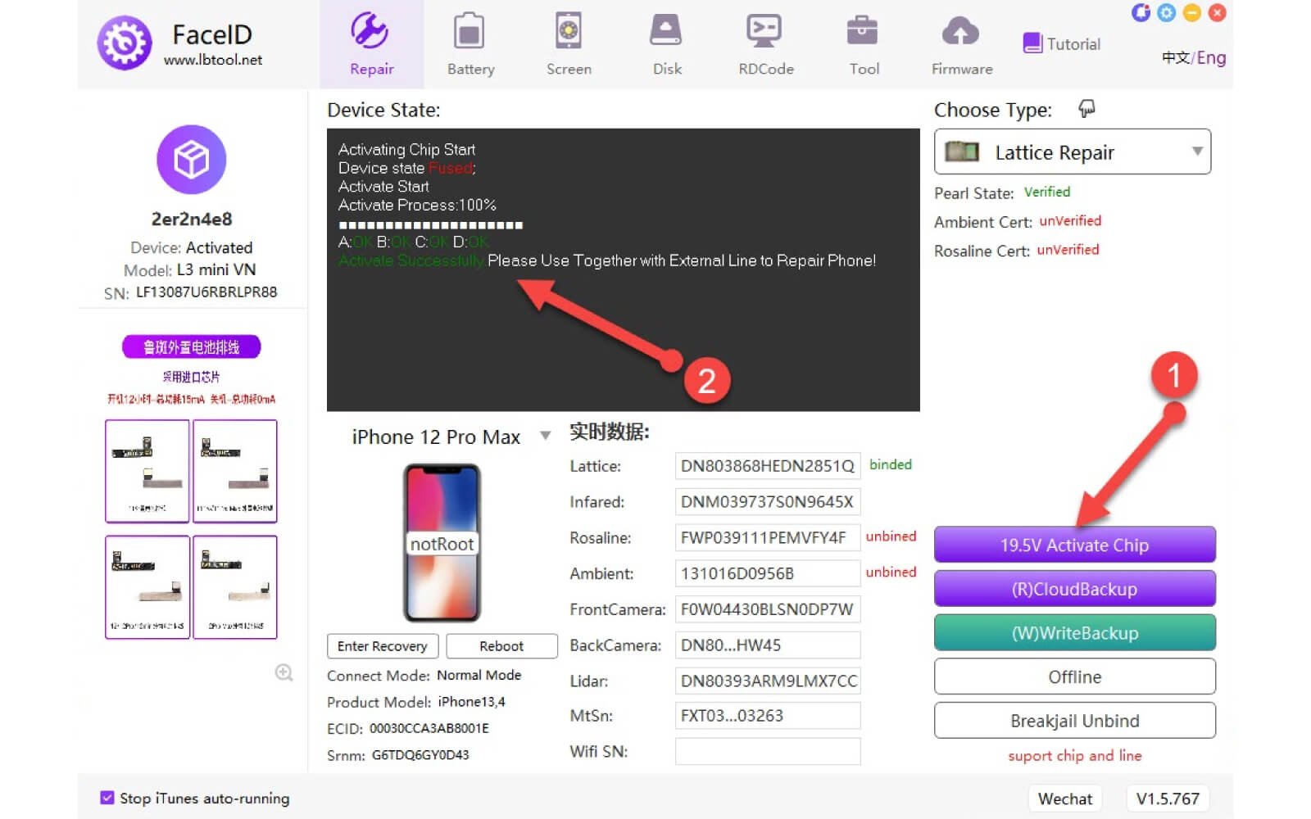The height and width of the screenshot is (819, 1311).
Task: Open the iPhone 12 Pro Max model dropdown
Action: point(451,437)
